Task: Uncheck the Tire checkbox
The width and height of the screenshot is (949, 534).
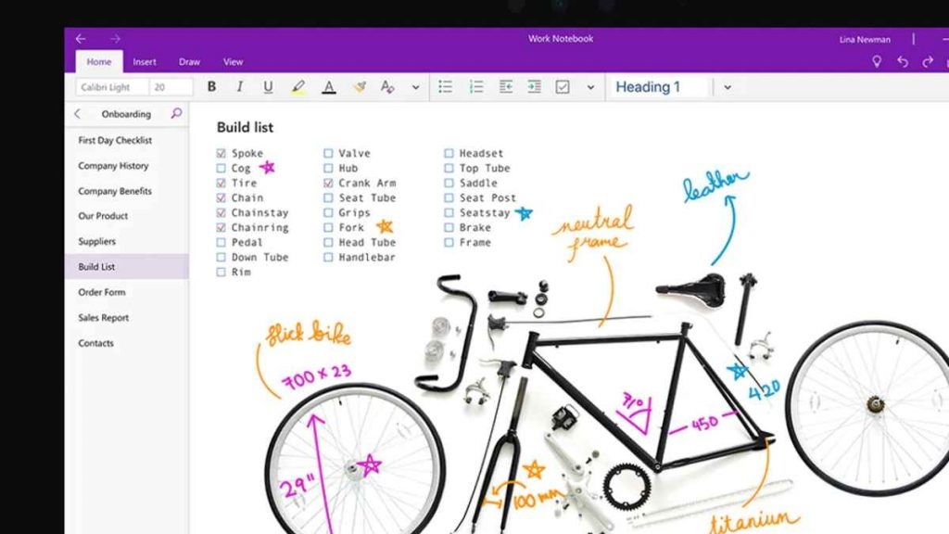Action: coord(221,183)
